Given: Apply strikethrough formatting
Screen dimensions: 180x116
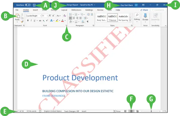Looking at the screenshot, I should pos(40,21).
